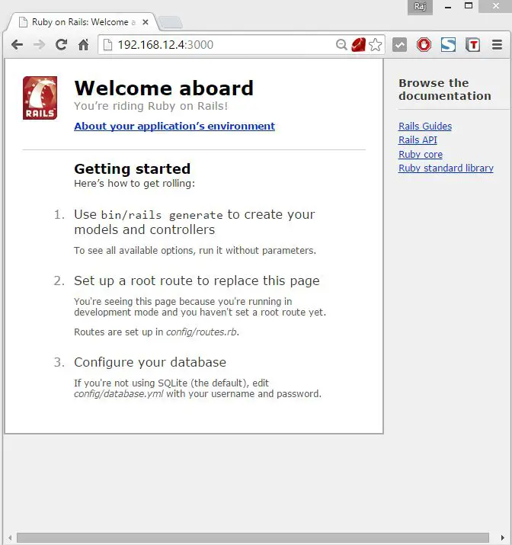Click the Rails logo image
The height and width of the screenshot is (545, 512).
point(40,98)
